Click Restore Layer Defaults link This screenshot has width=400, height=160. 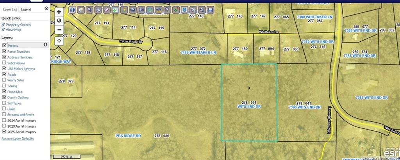coord(18,139)
